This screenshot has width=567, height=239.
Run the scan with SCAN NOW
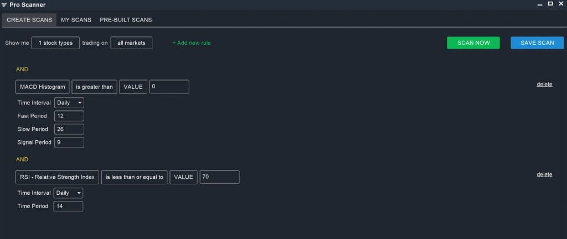click(x=473, y=43)
